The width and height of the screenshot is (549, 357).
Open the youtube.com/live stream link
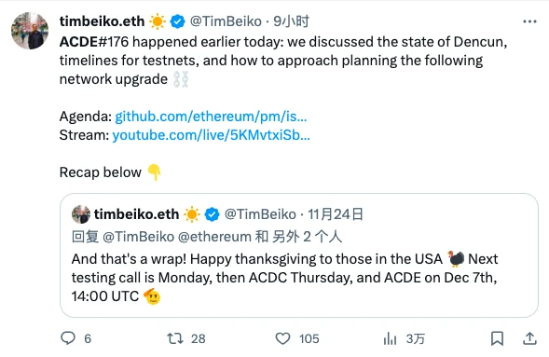[211, 135]
